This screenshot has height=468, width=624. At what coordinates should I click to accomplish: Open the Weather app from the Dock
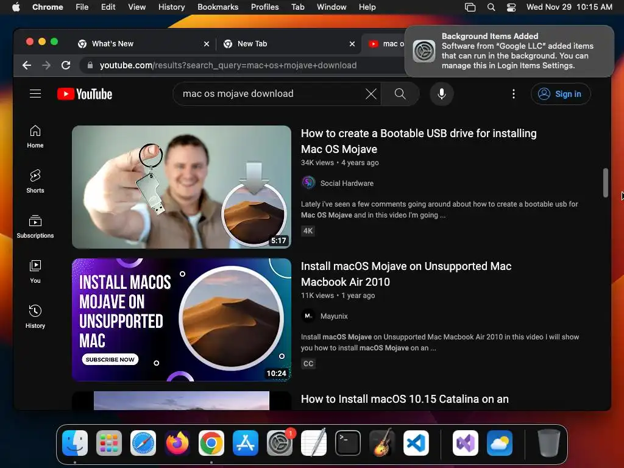point(500,443)
